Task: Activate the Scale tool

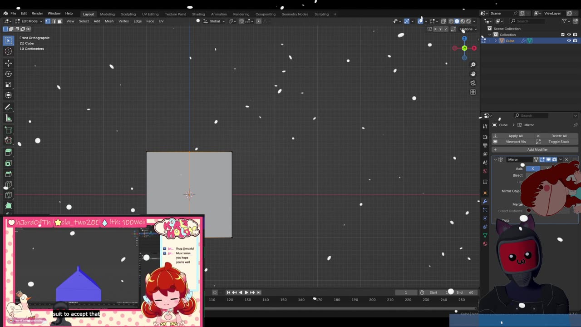Action: click(8, 84)
